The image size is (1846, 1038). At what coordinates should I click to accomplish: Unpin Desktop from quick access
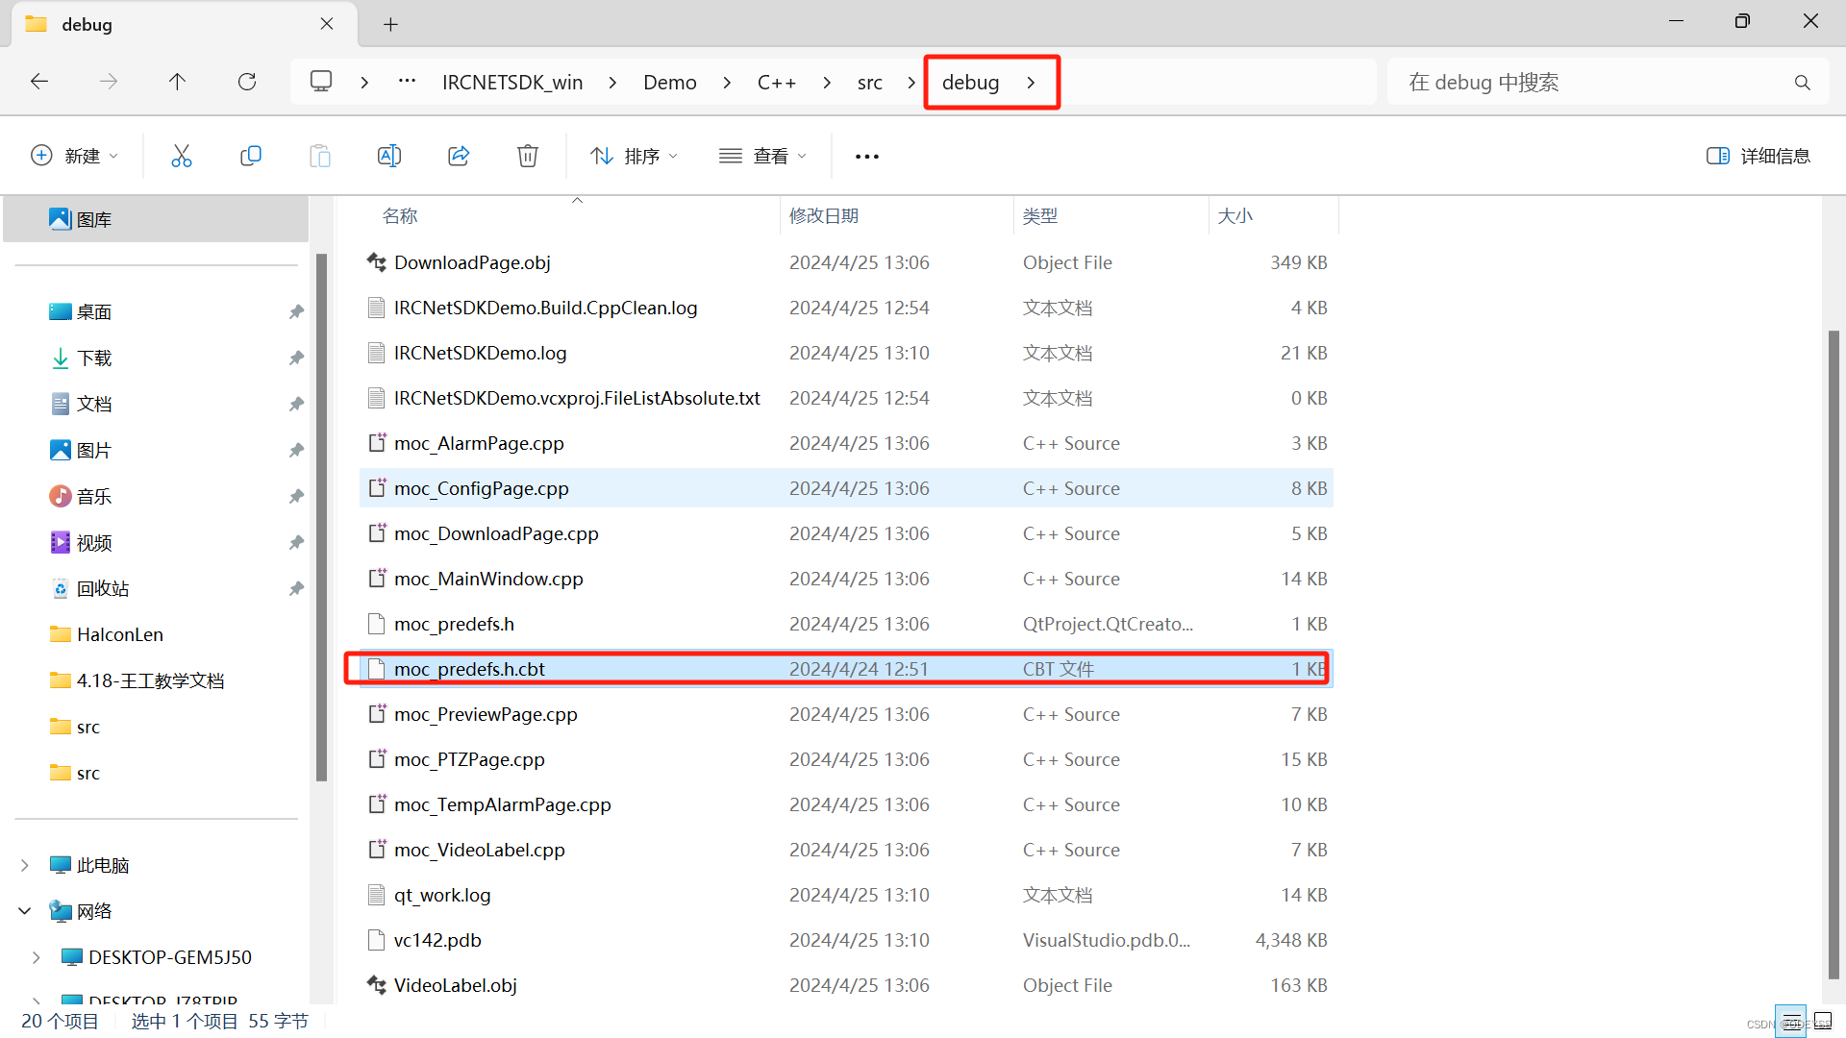pyautogui.click(x=296, y=311)
